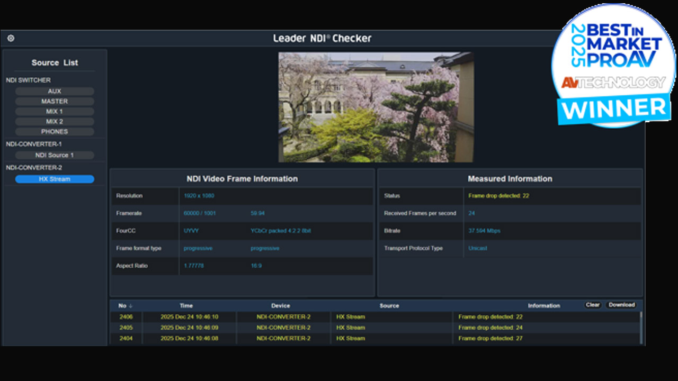Clear the event log

point(593,305)
